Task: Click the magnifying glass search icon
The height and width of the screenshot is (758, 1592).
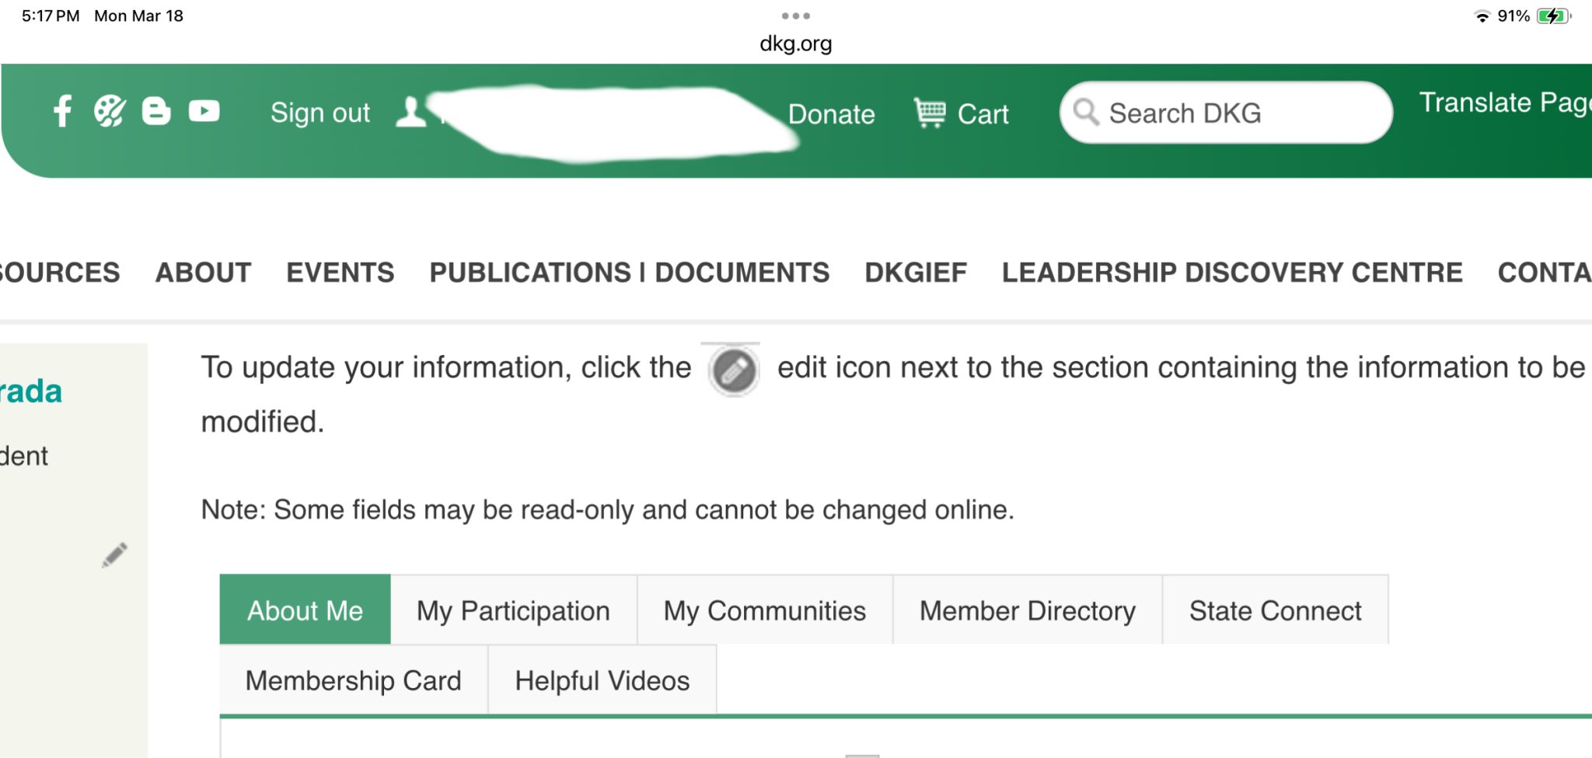Action: pos(1086,113)
